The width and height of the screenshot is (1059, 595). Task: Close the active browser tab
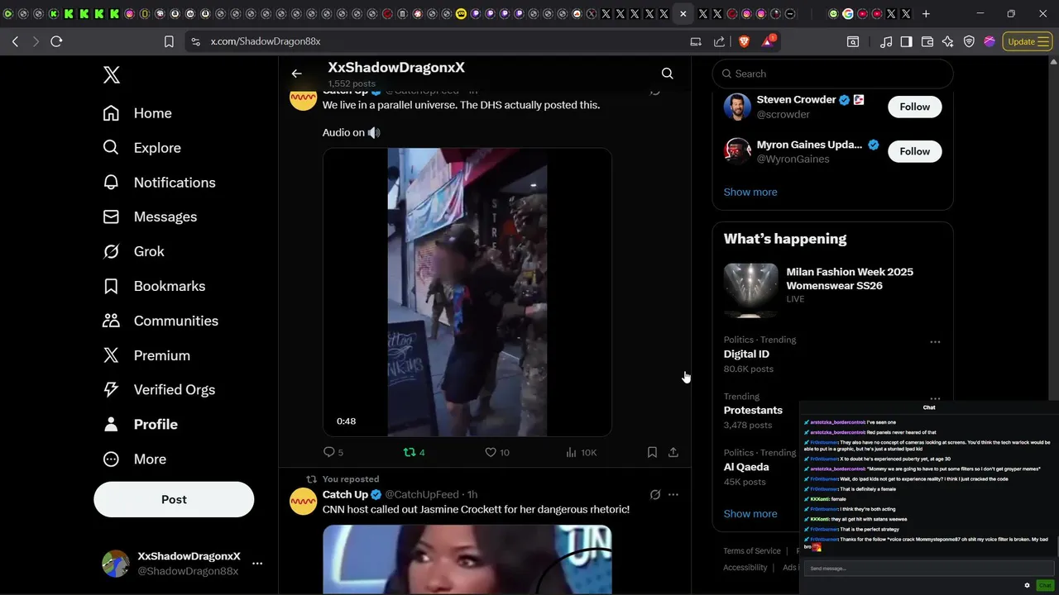pyautogui.click(x=683, y=14)
